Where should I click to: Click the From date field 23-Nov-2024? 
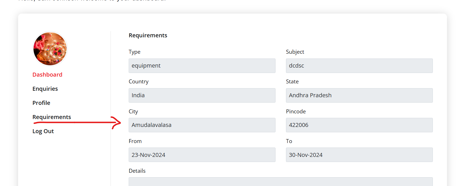pyautogui.click(x=202, y=155)
